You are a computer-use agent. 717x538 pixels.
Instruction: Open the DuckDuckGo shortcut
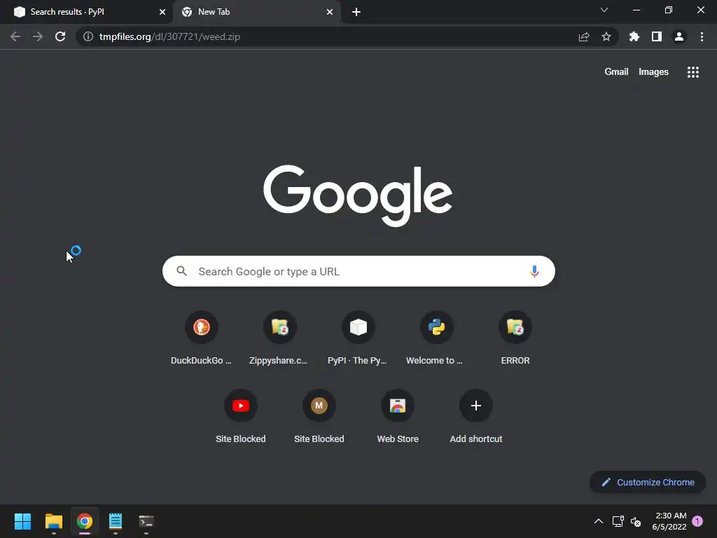click(x=201, y=338)
